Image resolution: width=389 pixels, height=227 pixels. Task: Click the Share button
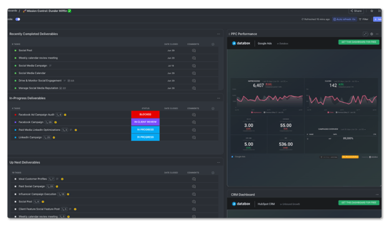(x=356, y=11)
